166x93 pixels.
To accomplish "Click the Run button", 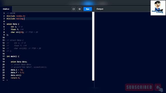I will (x=88, y=9).
